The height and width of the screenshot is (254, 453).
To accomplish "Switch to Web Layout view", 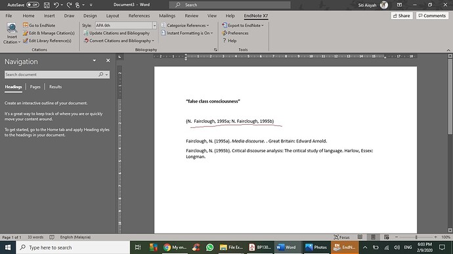I will [x=386, y=237].
